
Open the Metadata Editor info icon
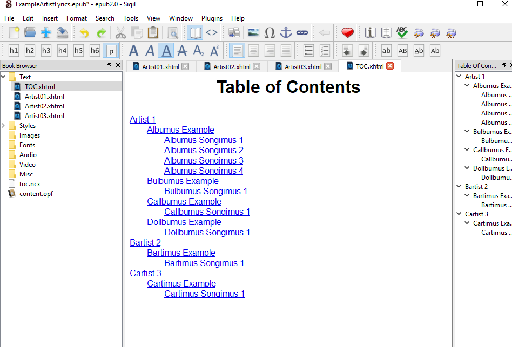coord(370,32)
